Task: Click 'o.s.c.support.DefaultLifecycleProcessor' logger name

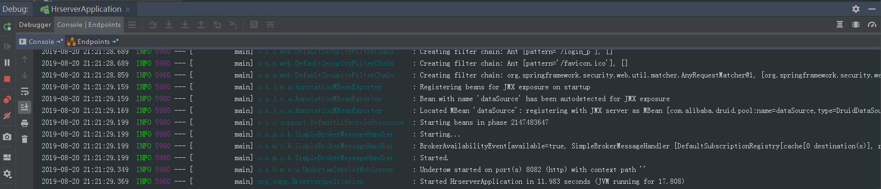Action: (x=331, y=122)
